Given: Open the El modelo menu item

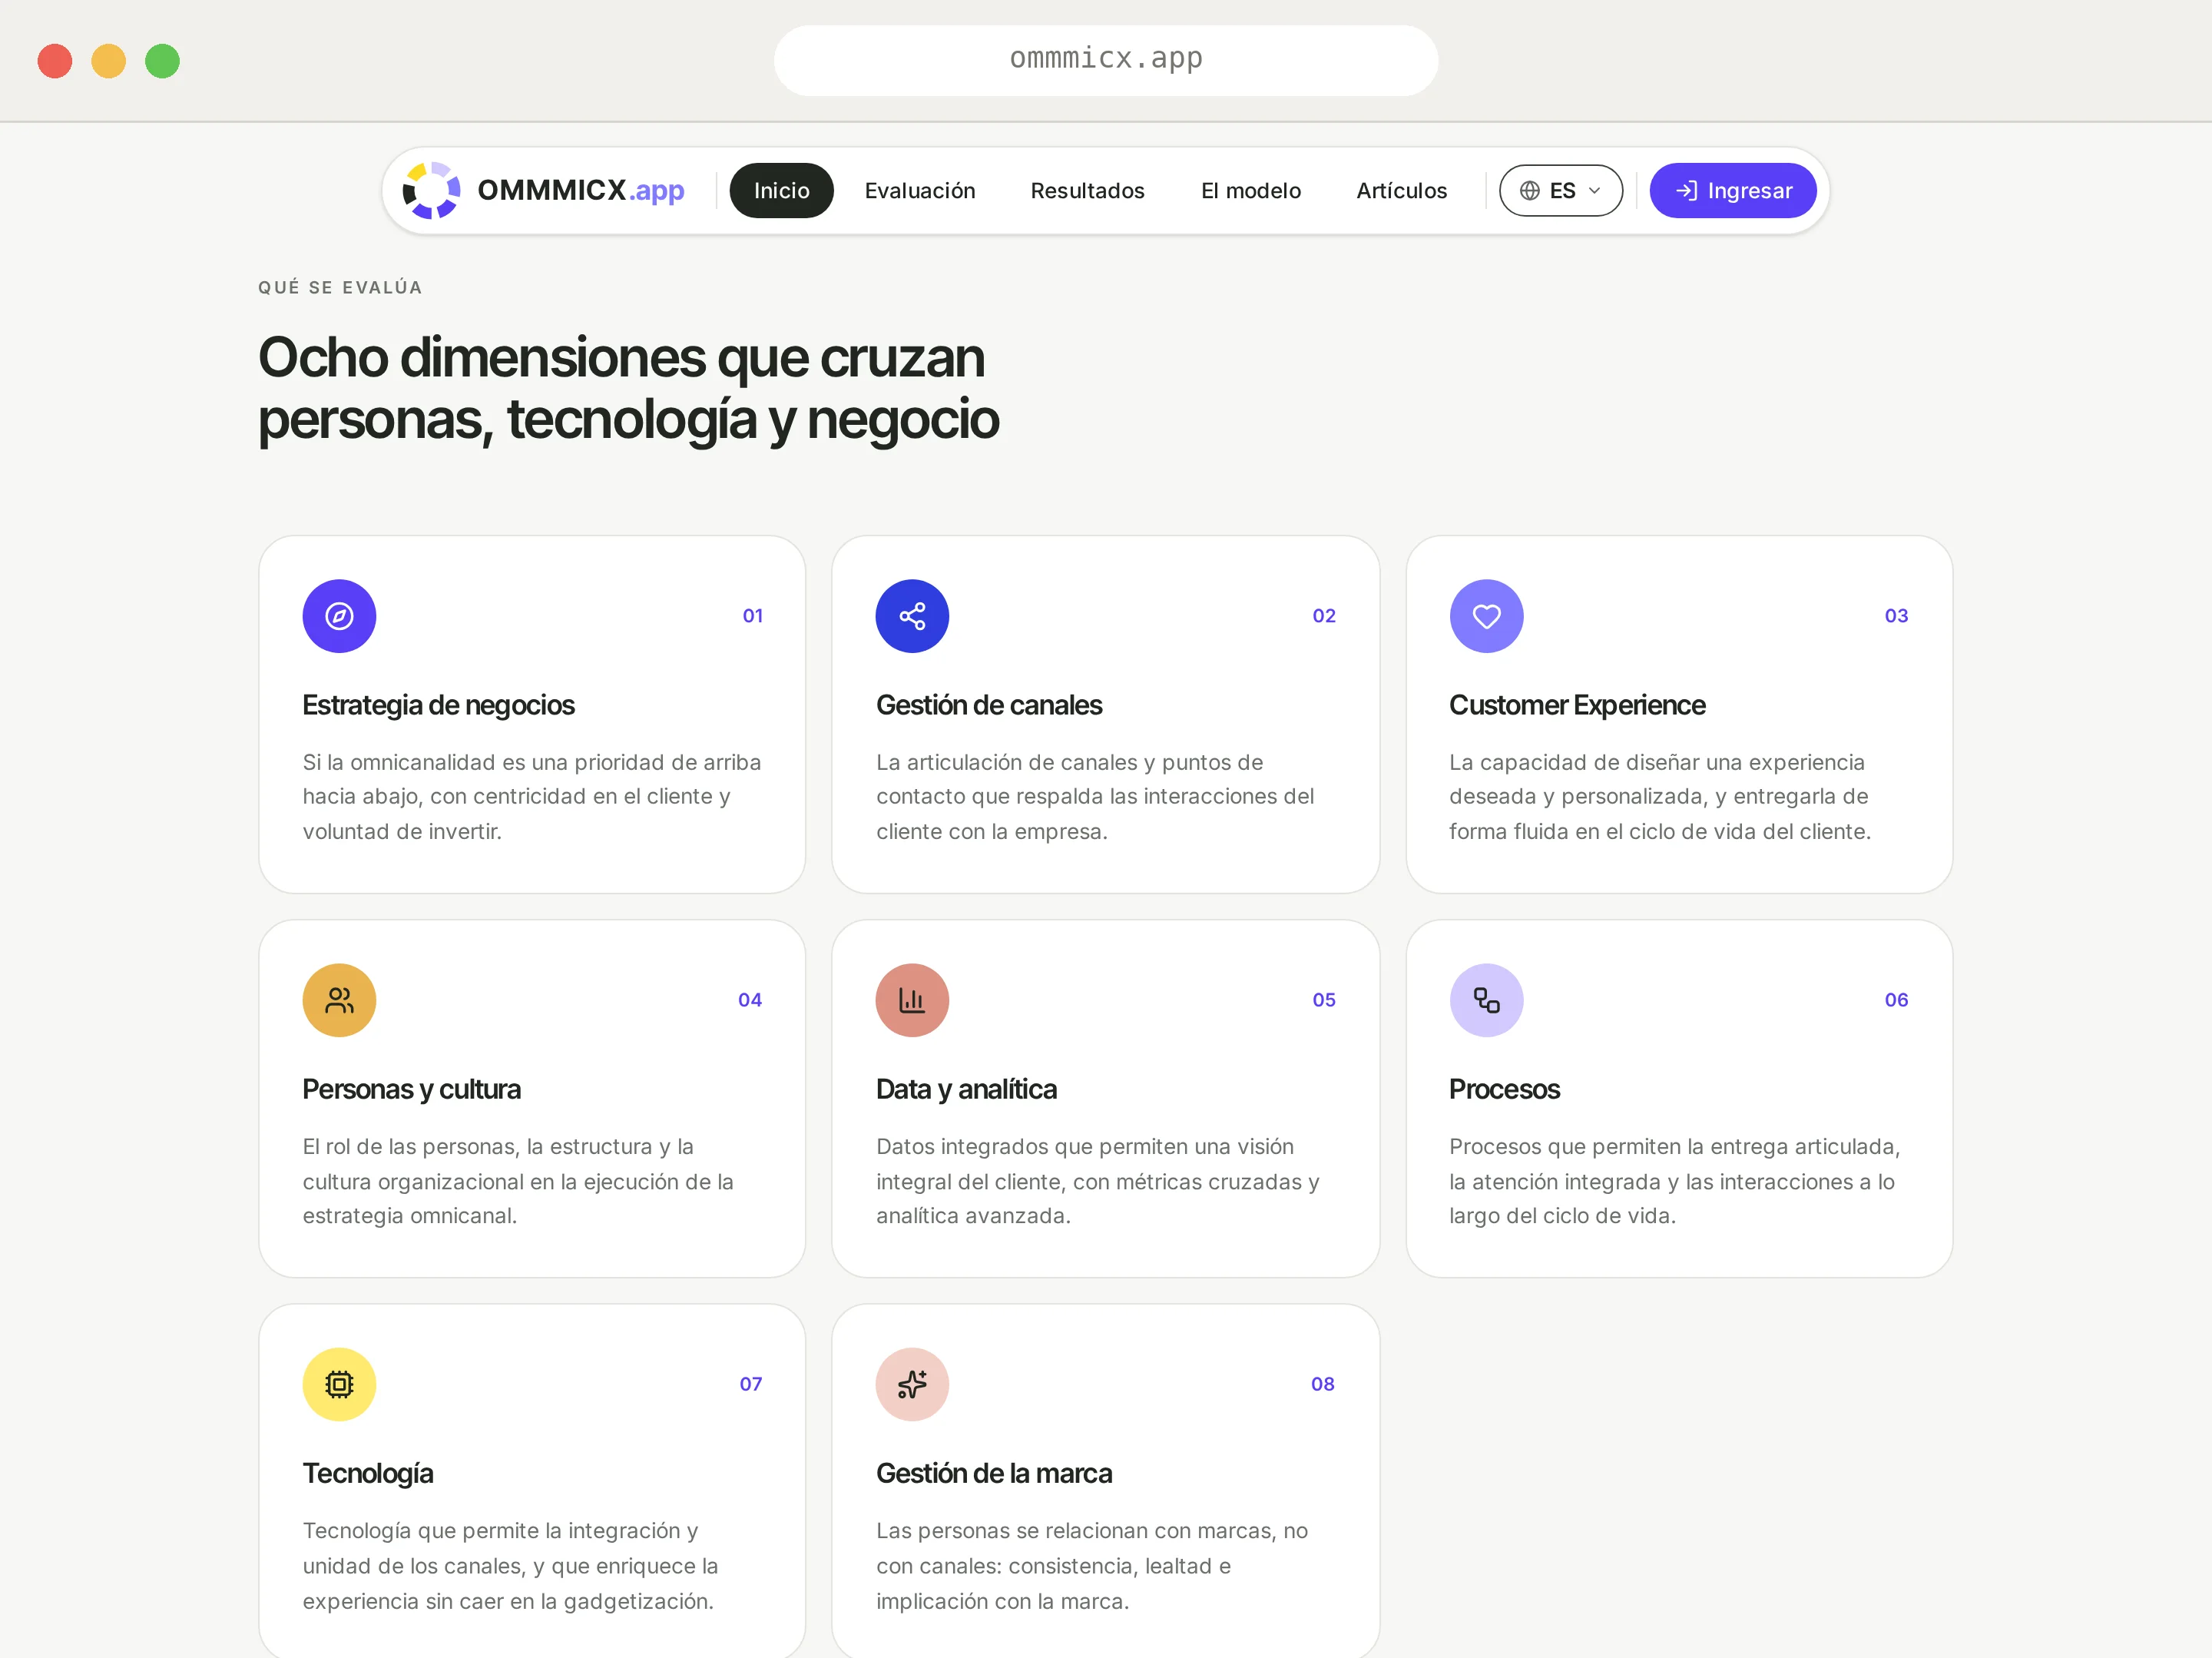Looking at the screenshot, I should tap(1250, 190).
